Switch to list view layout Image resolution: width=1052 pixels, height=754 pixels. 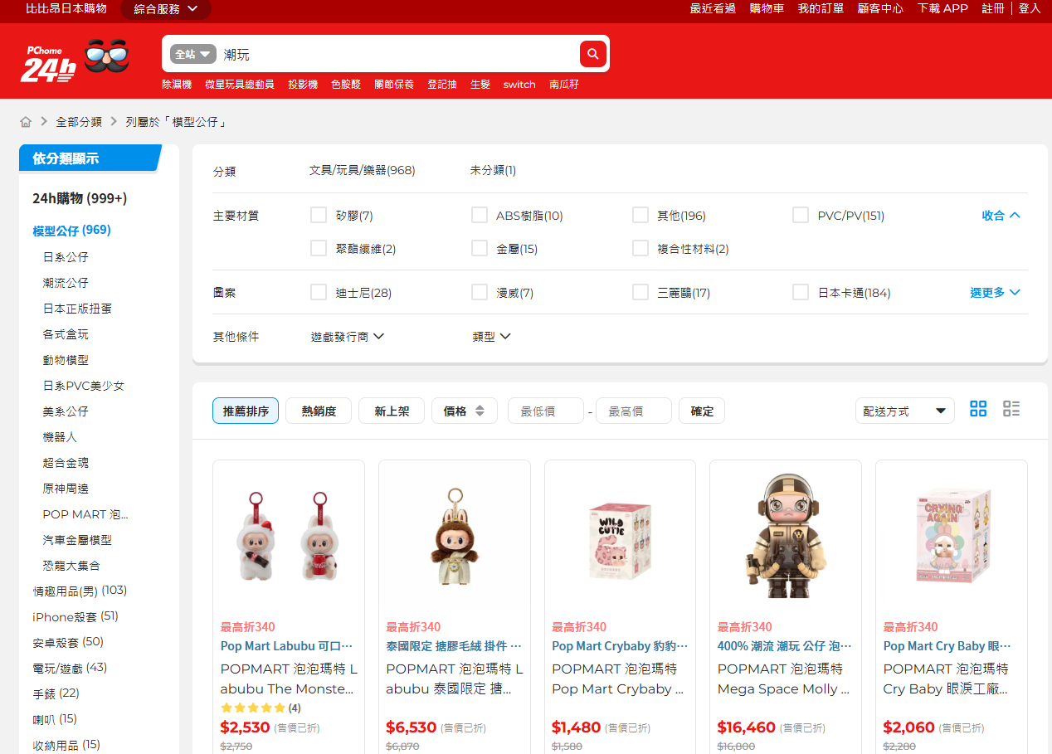1011,409
